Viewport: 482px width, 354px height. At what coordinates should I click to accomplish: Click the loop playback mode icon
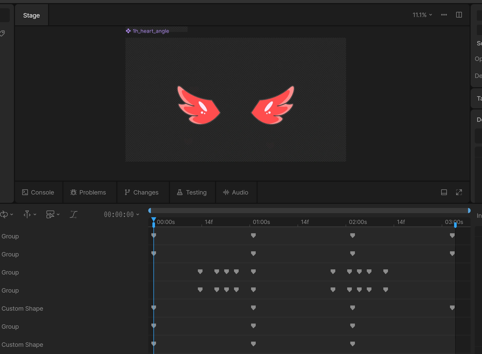pyautogui.click(x=4, y=214)
